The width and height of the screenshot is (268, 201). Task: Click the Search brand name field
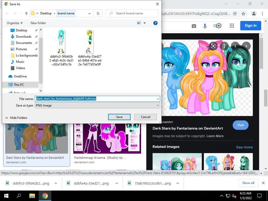132,13
